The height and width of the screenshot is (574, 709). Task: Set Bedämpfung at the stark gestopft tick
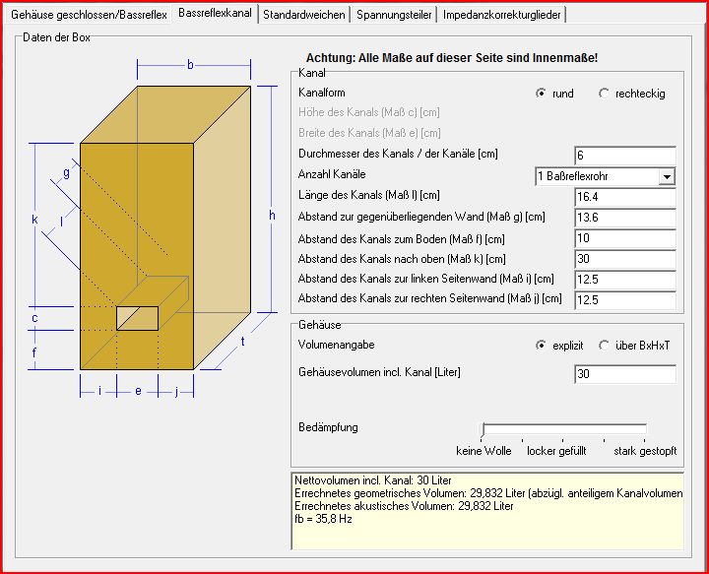pos(644,439)
